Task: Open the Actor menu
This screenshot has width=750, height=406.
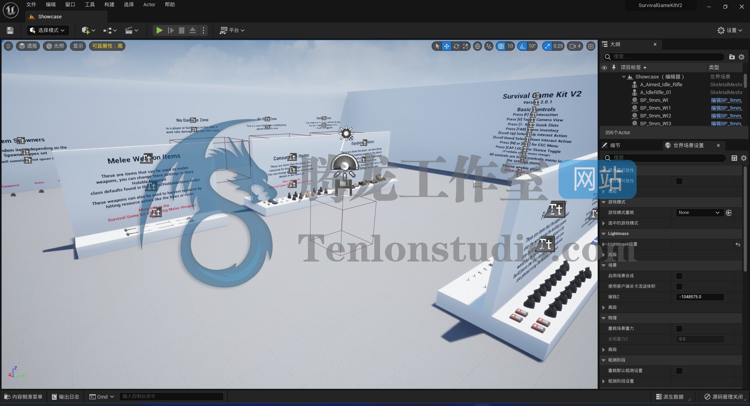Action: pos(149,5)
